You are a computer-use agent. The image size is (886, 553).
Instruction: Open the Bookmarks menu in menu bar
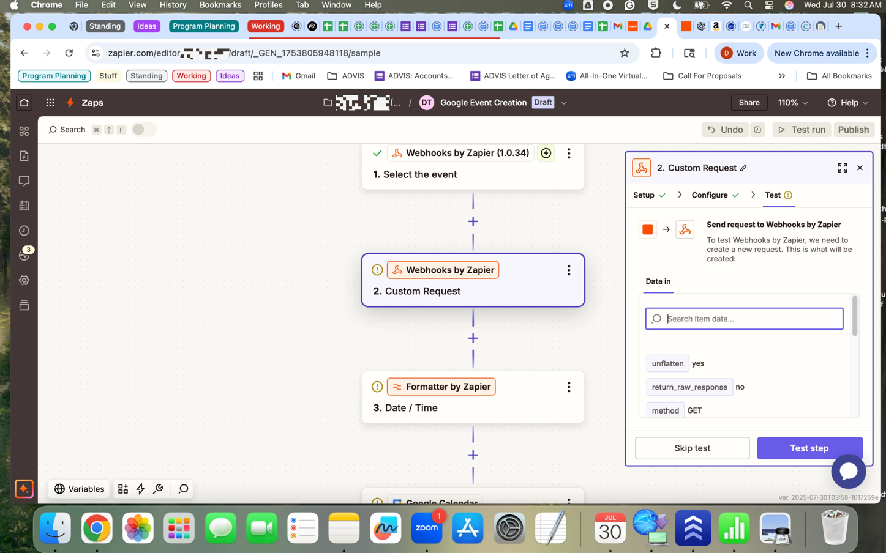(x=220, y=5)
